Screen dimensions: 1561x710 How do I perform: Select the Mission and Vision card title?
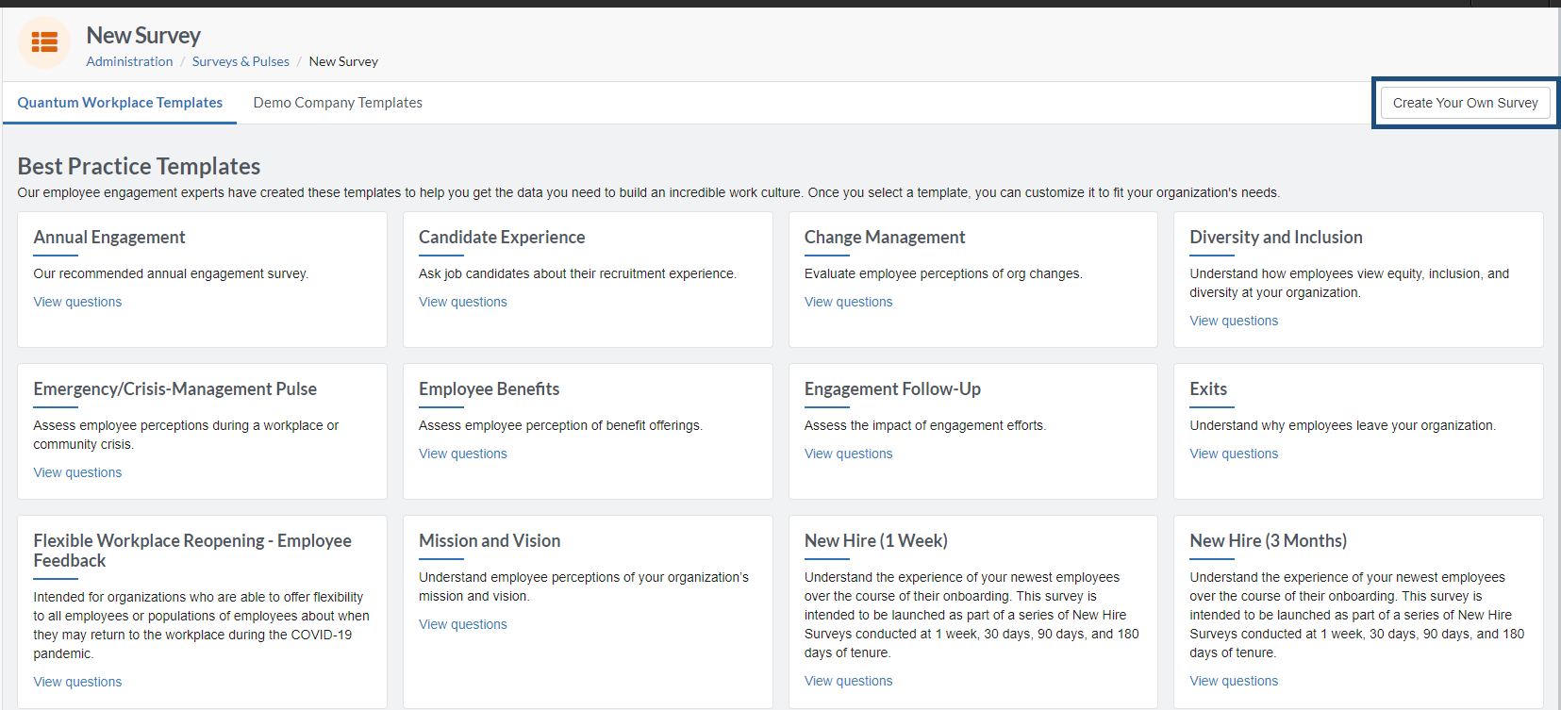490,541
